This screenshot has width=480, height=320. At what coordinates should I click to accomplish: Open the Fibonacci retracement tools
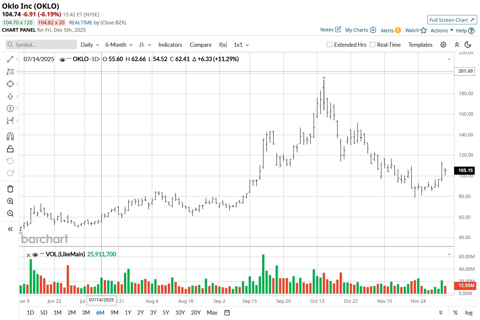point(10,72)
